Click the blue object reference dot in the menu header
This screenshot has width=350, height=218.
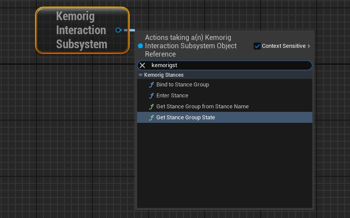pyautogui.click(x=140, y=46)
